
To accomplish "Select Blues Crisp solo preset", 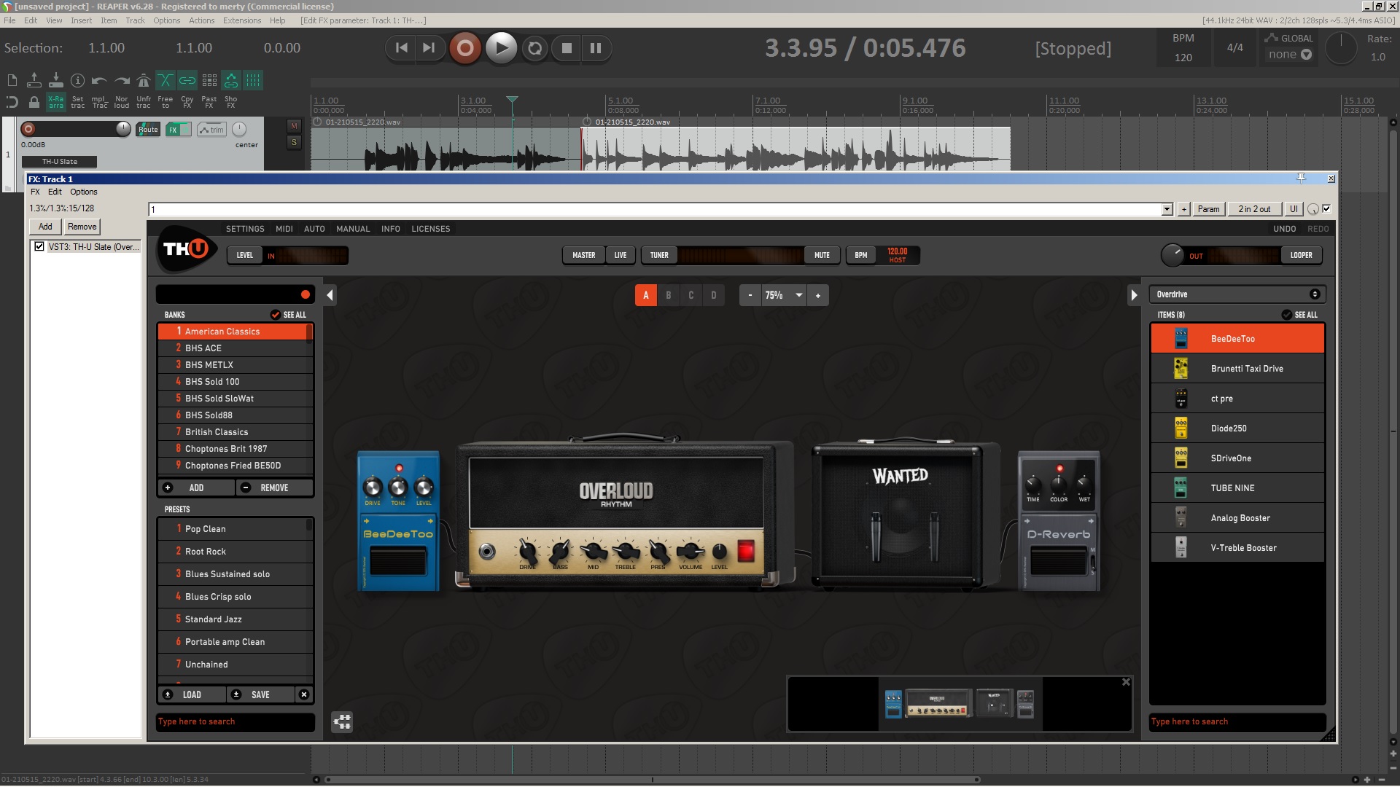I will pos(235,597).
